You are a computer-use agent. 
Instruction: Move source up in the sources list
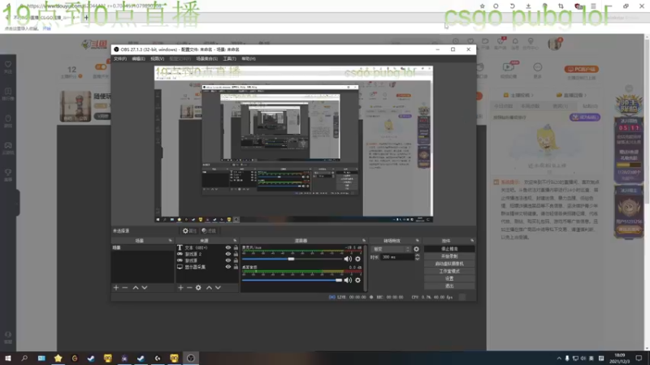[209, 288]
